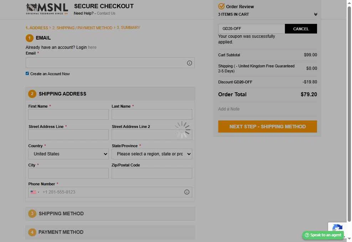Focus the Street Address Line field
Screen dimensions: 352x242
coord(68,135)
